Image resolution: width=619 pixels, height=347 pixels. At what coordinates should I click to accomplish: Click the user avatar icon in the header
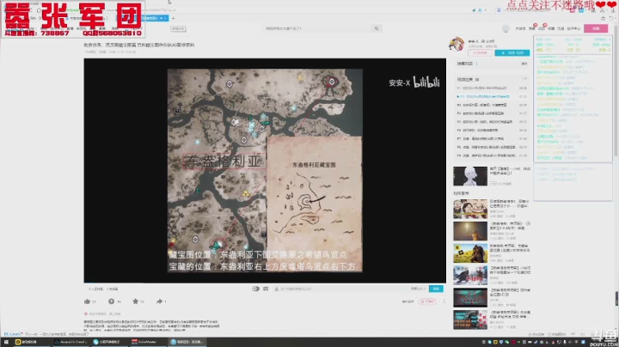coord(506,28)
